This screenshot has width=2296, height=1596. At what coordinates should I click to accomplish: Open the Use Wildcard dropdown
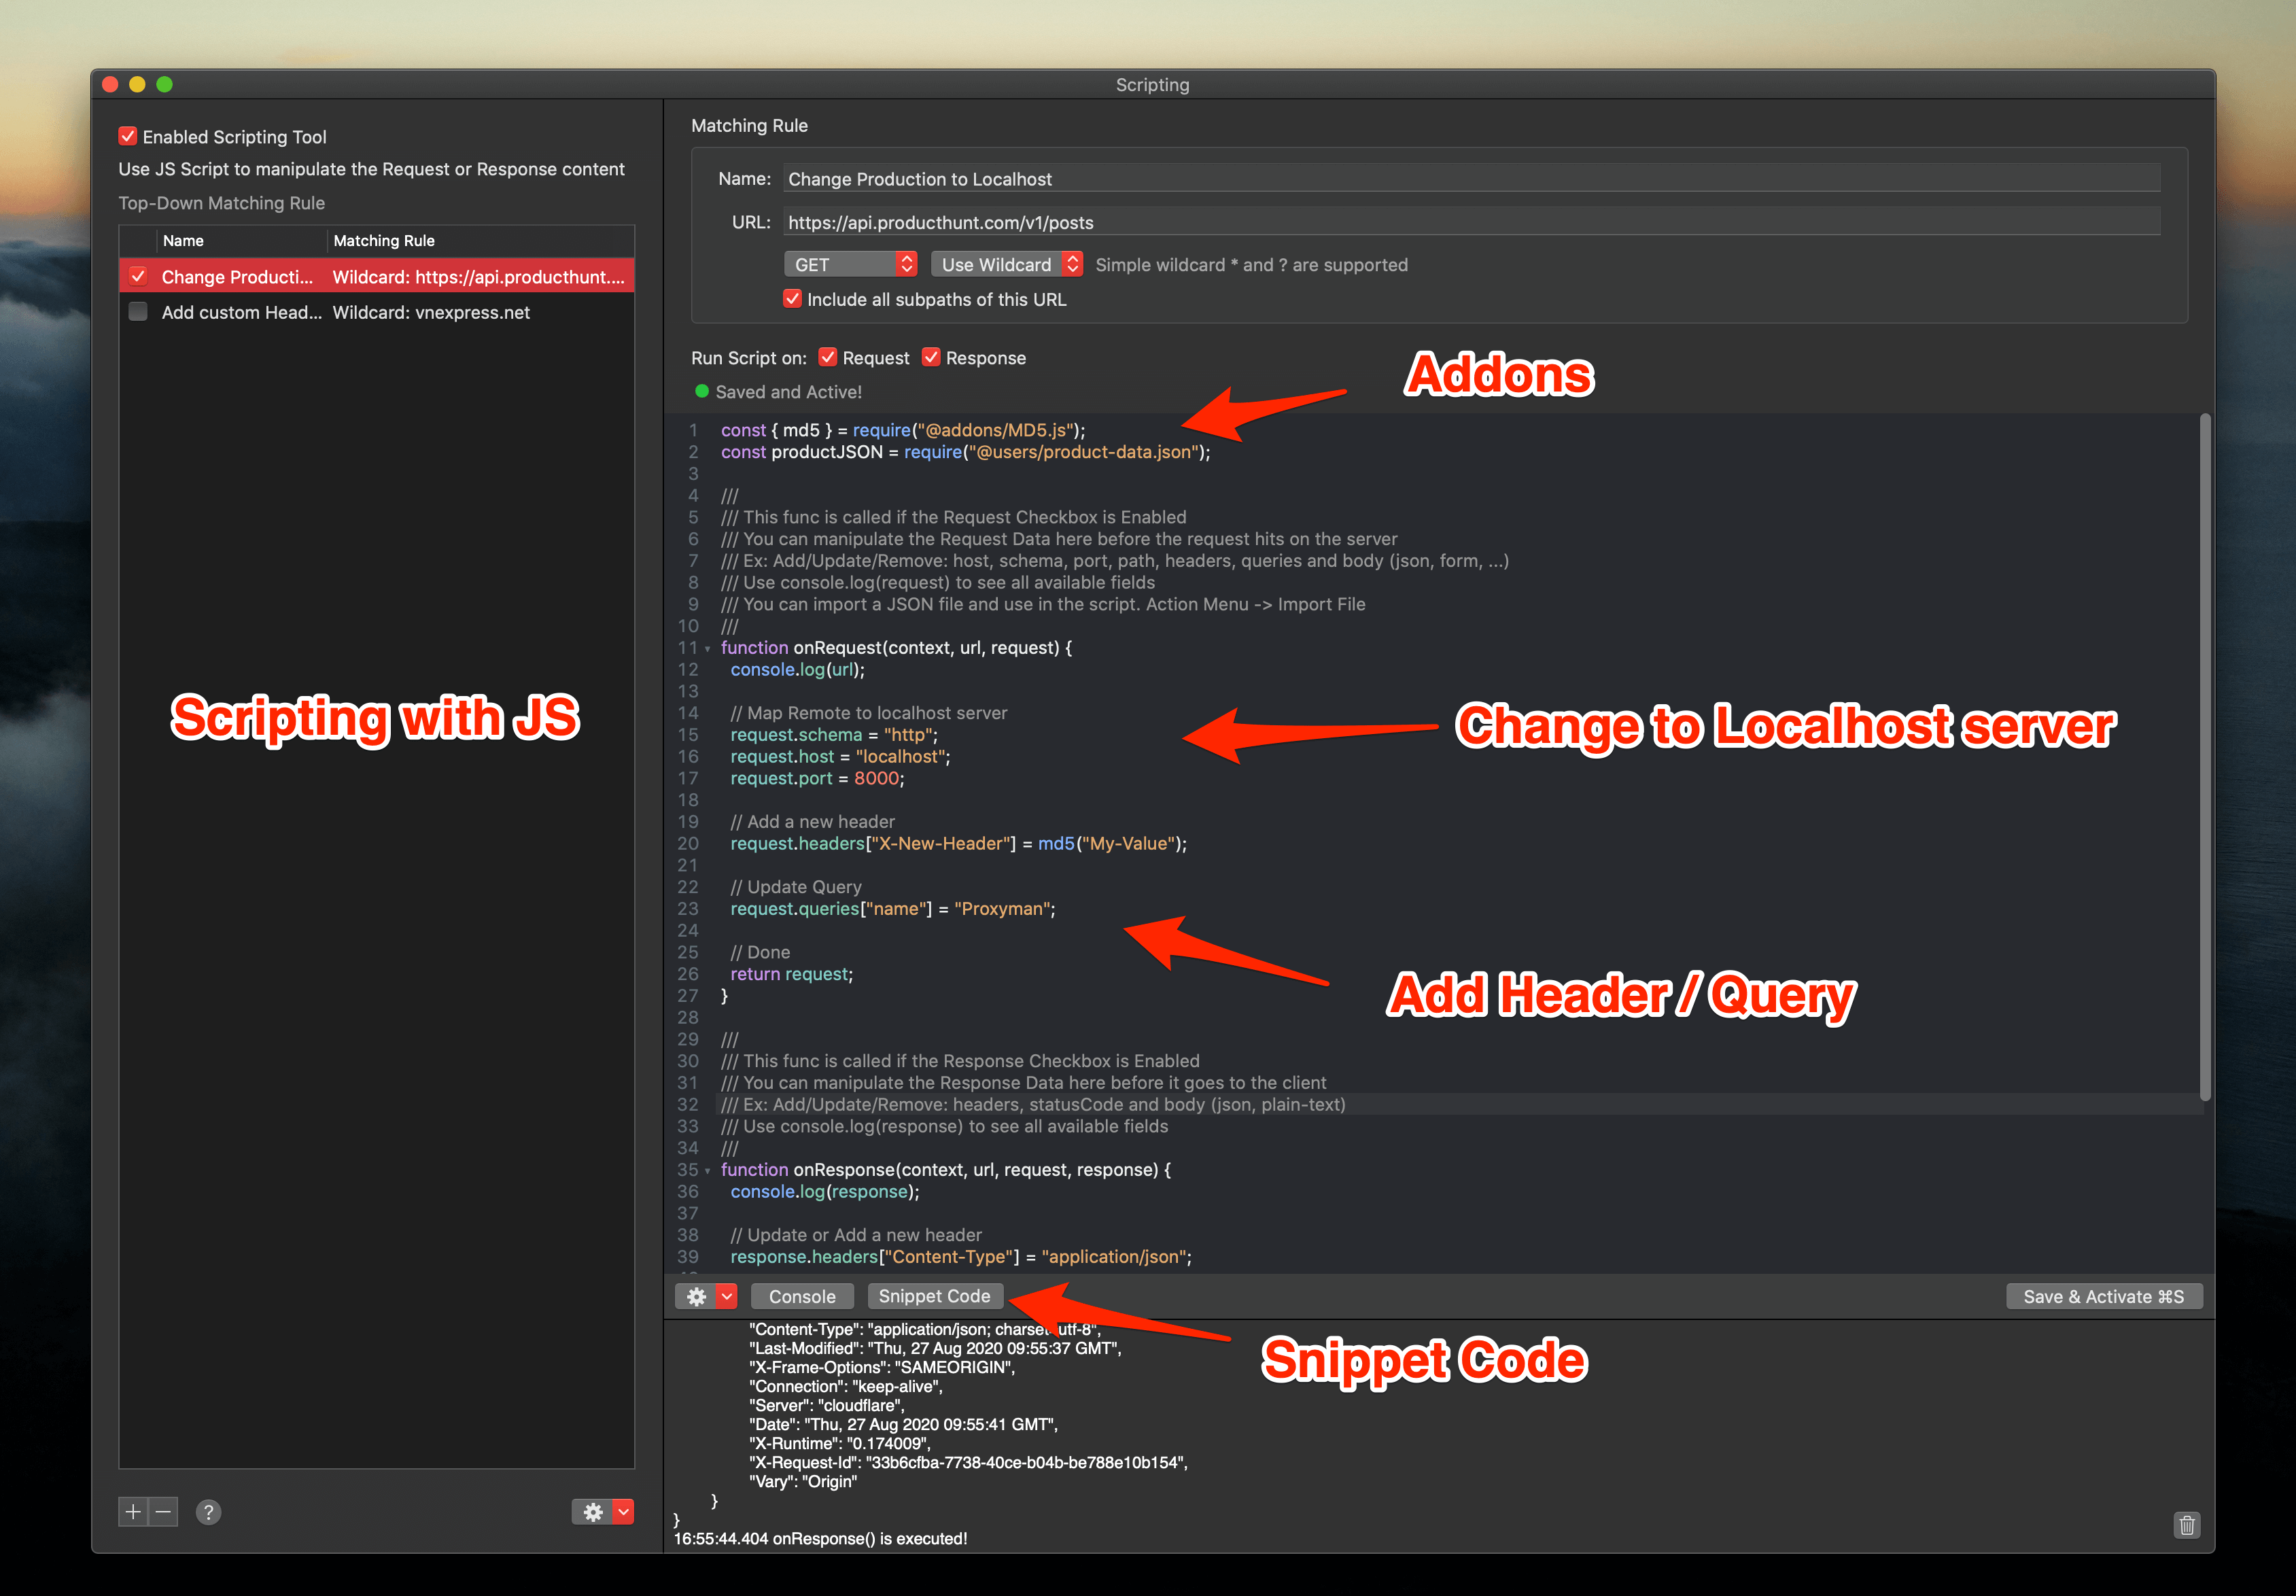[1007, 264]
